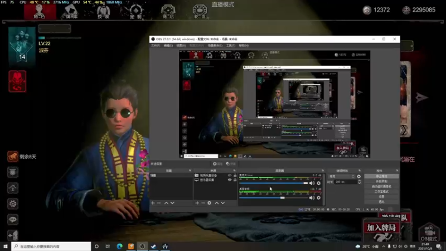Screen dimensions: 446x251
Task: Open game settings gear in left sidebar
Action: [x=12, y=204]
